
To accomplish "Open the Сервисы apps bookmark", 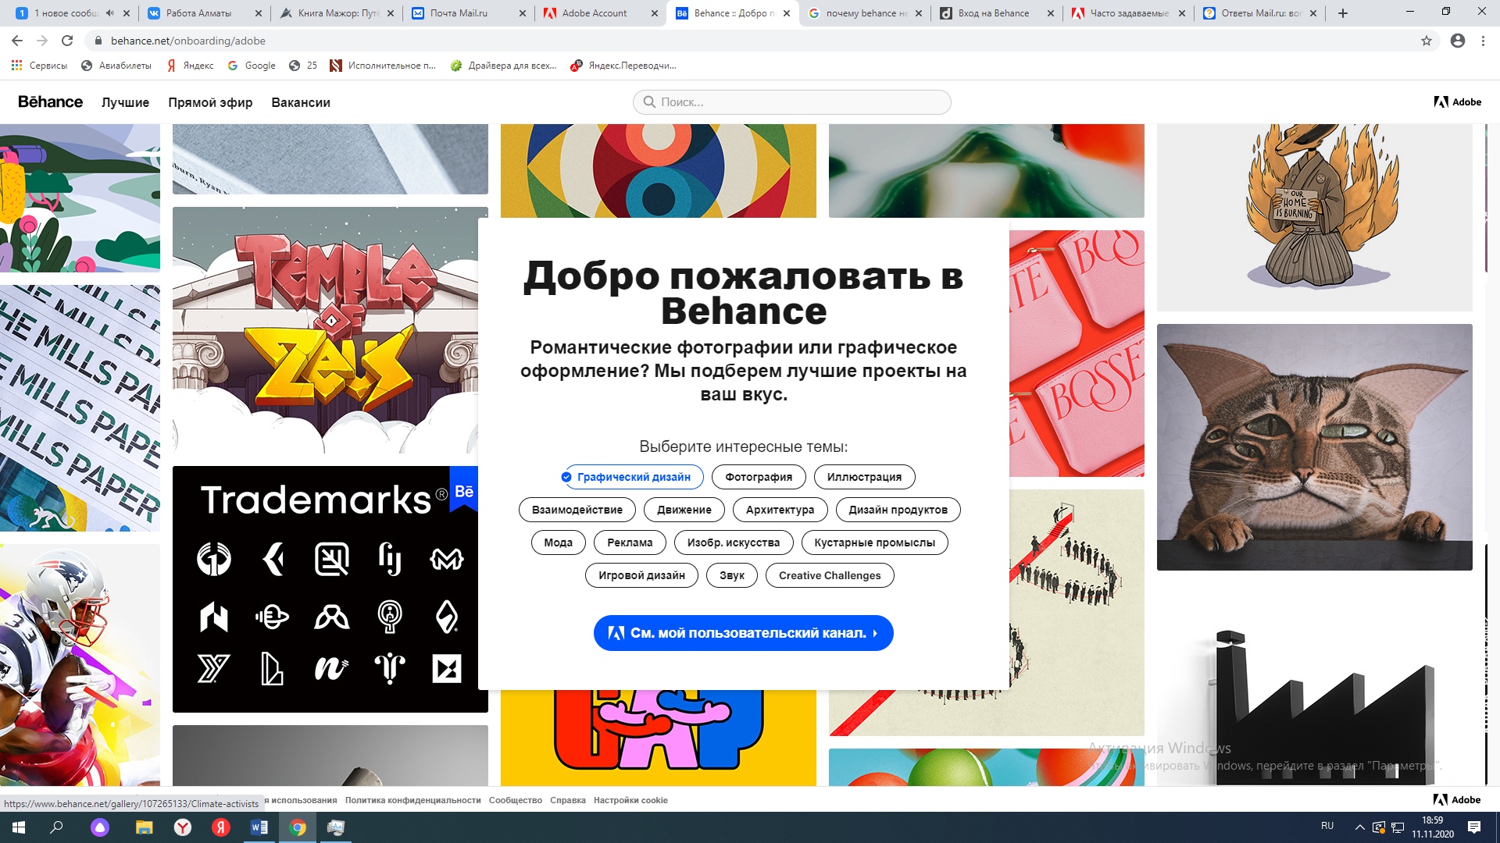I will click(x=39, y=66).
